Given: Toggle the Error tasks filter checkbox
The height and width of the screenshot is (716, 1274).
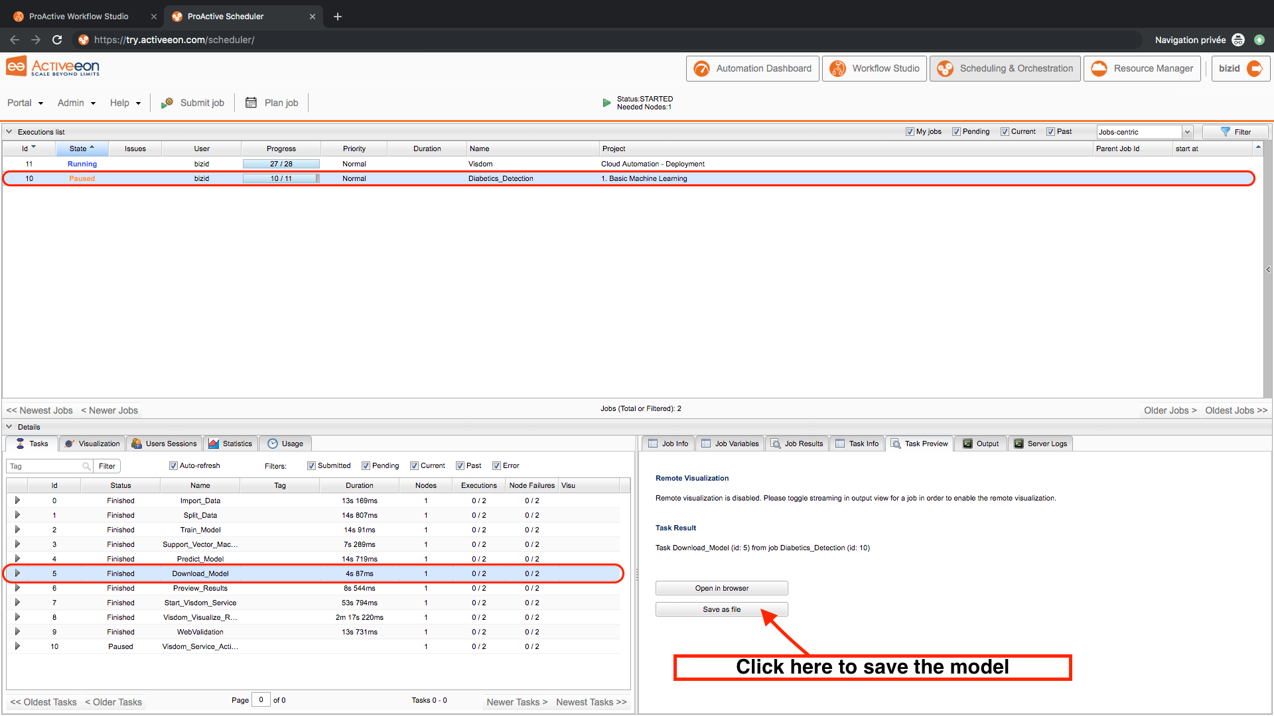Looking at the screenshot, I should pos(496,465).
